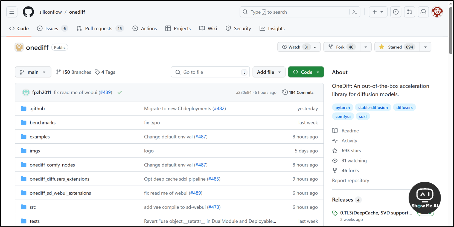Click the Activity pulse icon

(x=335, y=141)
